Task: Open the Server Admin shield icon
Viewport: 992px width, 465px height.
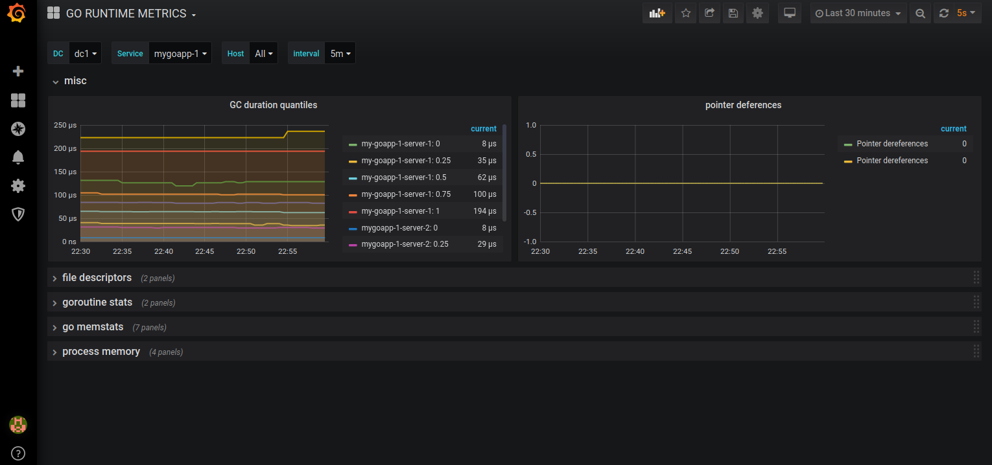Action: 18,214
